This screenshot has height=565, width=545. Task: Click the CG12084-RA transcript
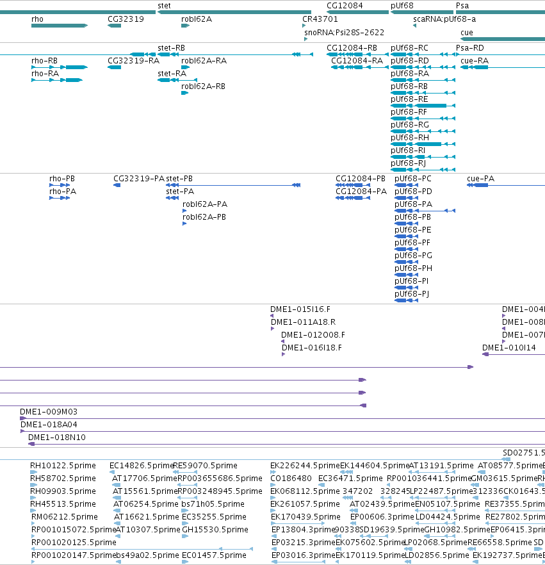coord(359,67)
